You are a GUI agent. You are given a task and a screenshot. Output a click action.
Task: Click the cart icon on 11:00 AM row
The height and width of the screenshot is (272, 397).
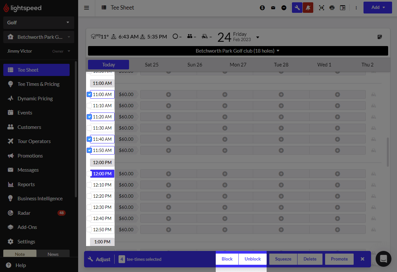(374, 94)
